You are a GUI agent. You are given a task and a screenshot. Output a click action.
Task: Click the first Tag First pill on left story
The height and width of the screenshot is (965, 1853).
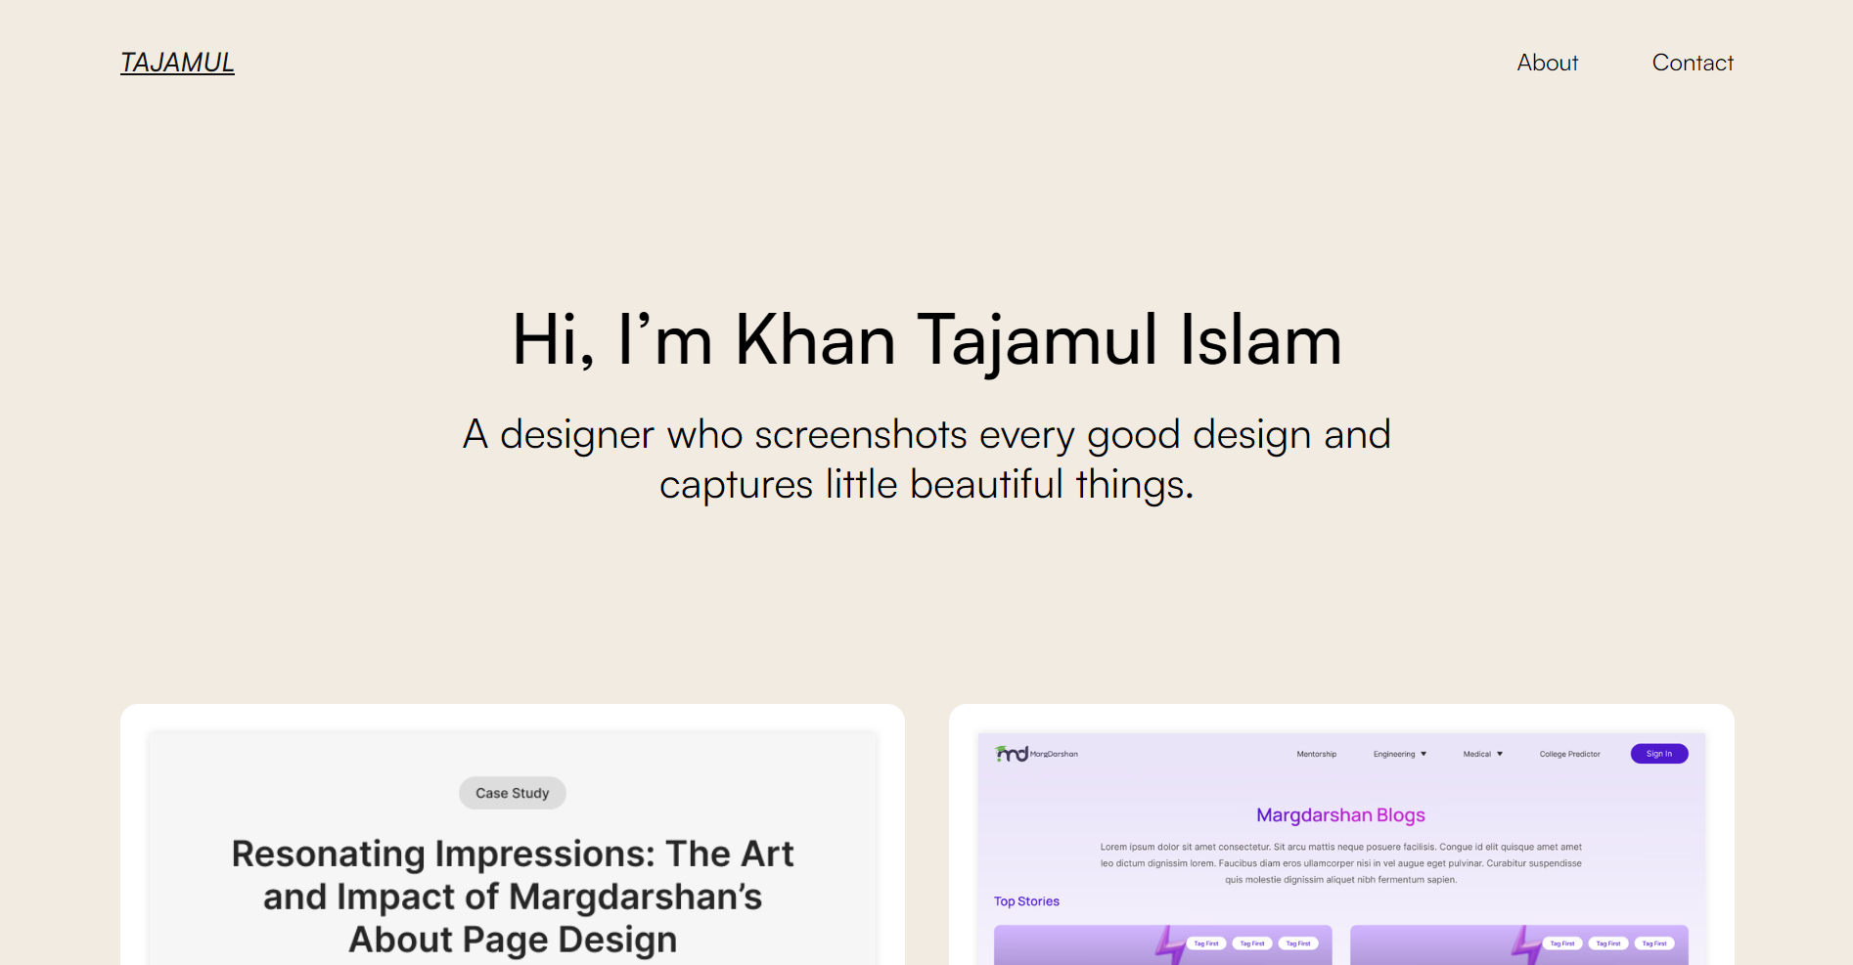point(1206,943)
